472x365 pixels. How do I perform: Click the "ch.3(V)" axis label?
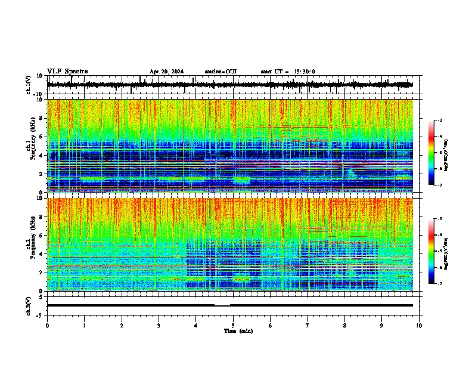coord(29,306)
